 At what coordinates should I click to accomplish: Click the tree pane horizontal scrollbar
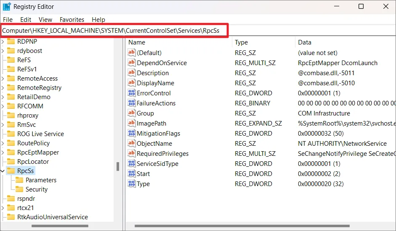(63, 226)
